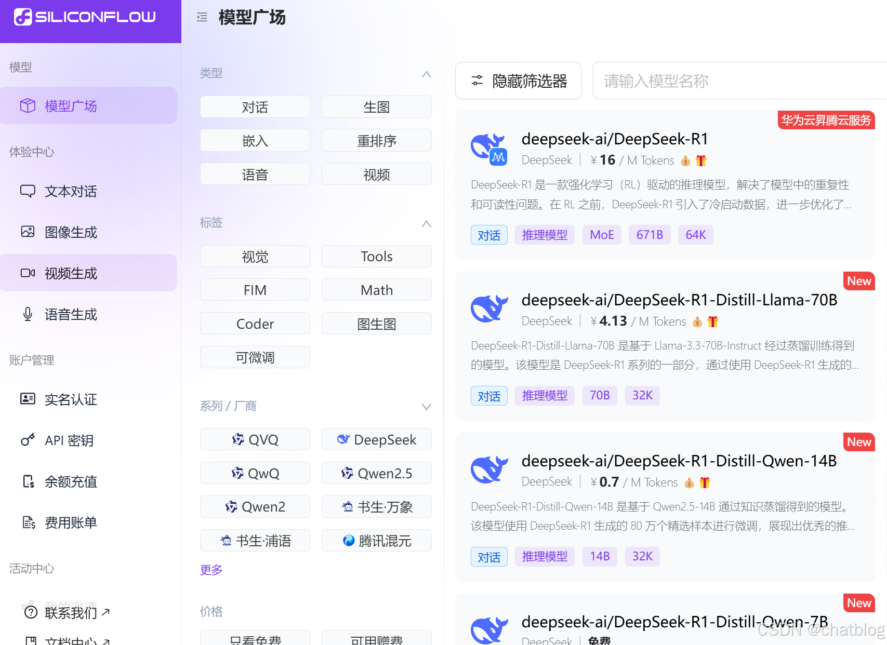Open 语音生成 sidebar item
The width and height of the screenshot is (887, 645).
tap(88, 314)
